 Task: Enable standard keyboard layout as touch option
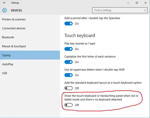point(69,88)
